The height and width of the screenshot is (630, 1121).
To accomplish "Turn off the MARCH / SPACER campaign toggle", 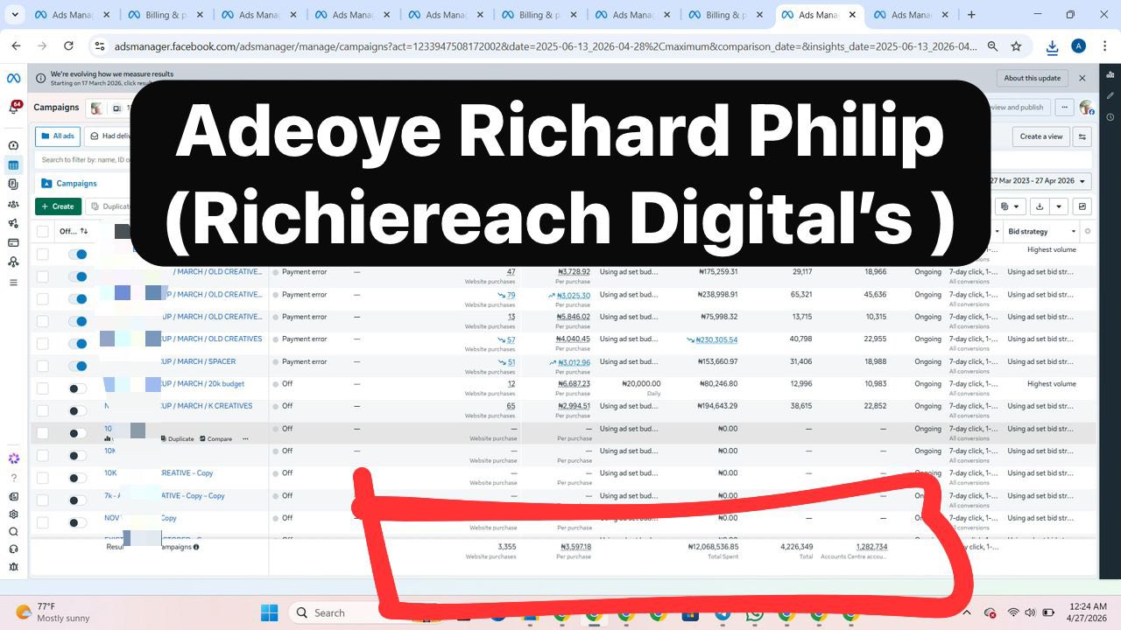I will [78, 366].
